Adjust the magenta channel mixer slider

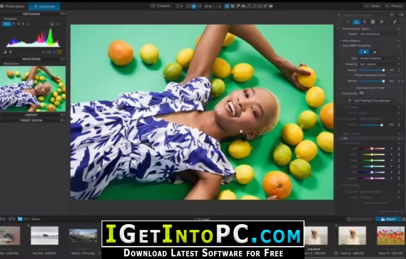[371, 178]
